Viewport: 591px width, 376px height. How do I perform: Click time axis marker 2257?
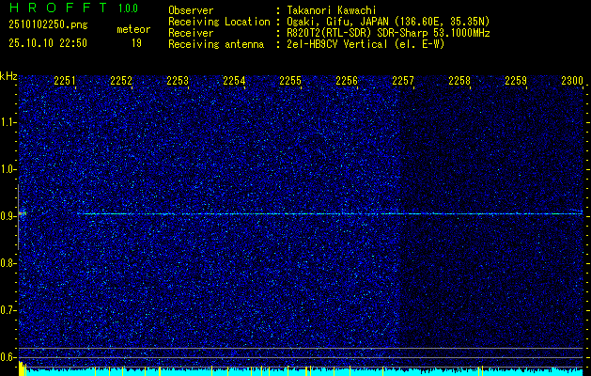point(403,81)
